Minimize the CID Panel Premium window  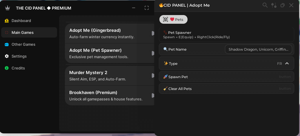[x=134, y=8]
